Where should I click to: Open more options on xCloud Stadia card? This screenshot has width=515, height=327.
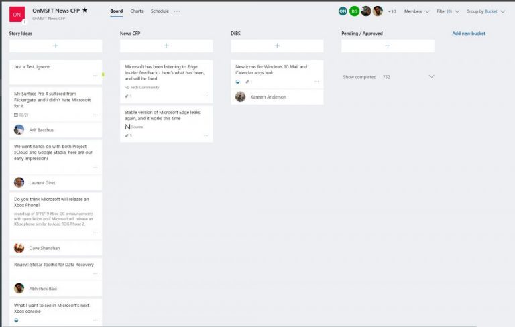95,168
